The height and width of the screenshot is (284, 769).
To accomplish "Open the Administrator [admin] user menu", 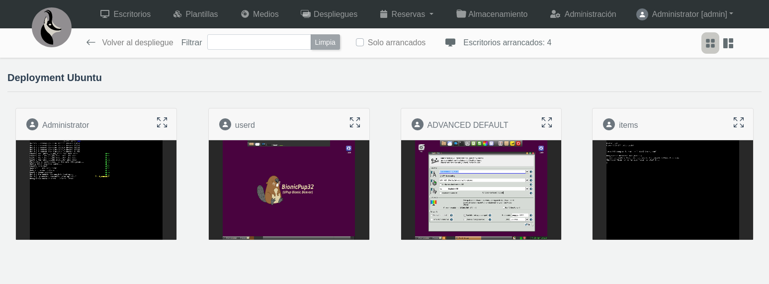I will (685, 14).
